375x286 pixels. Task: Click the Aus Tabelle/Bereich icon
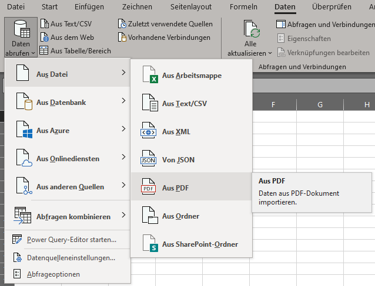point(45,50)
